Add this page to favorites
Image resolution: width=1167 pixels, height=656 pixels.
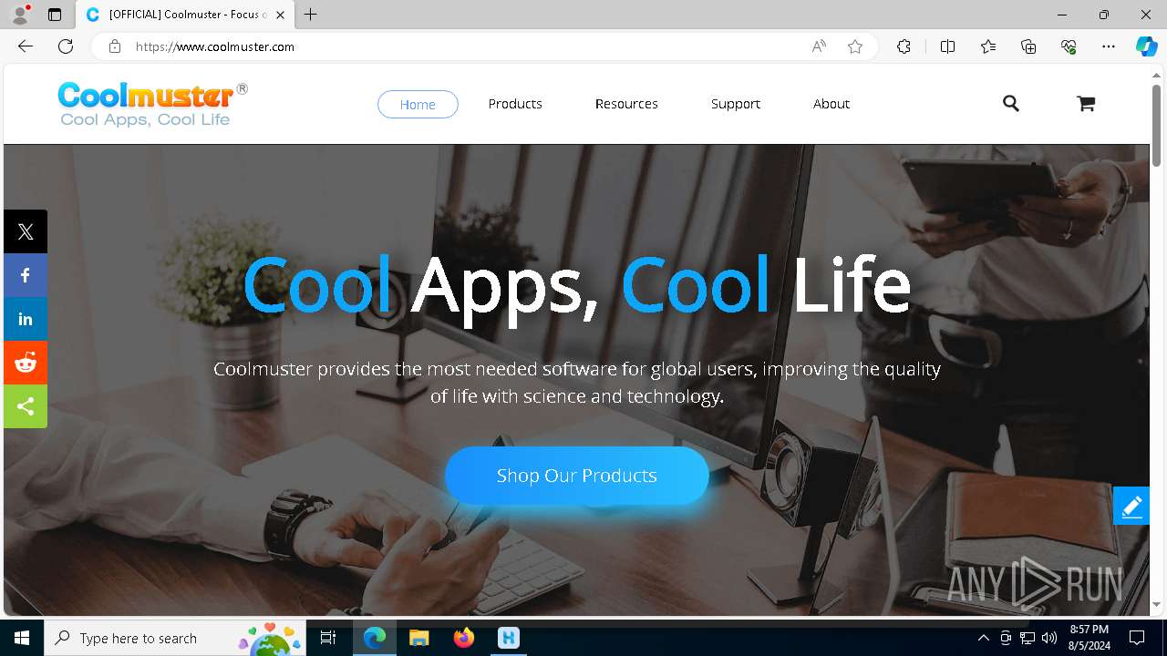855,46
